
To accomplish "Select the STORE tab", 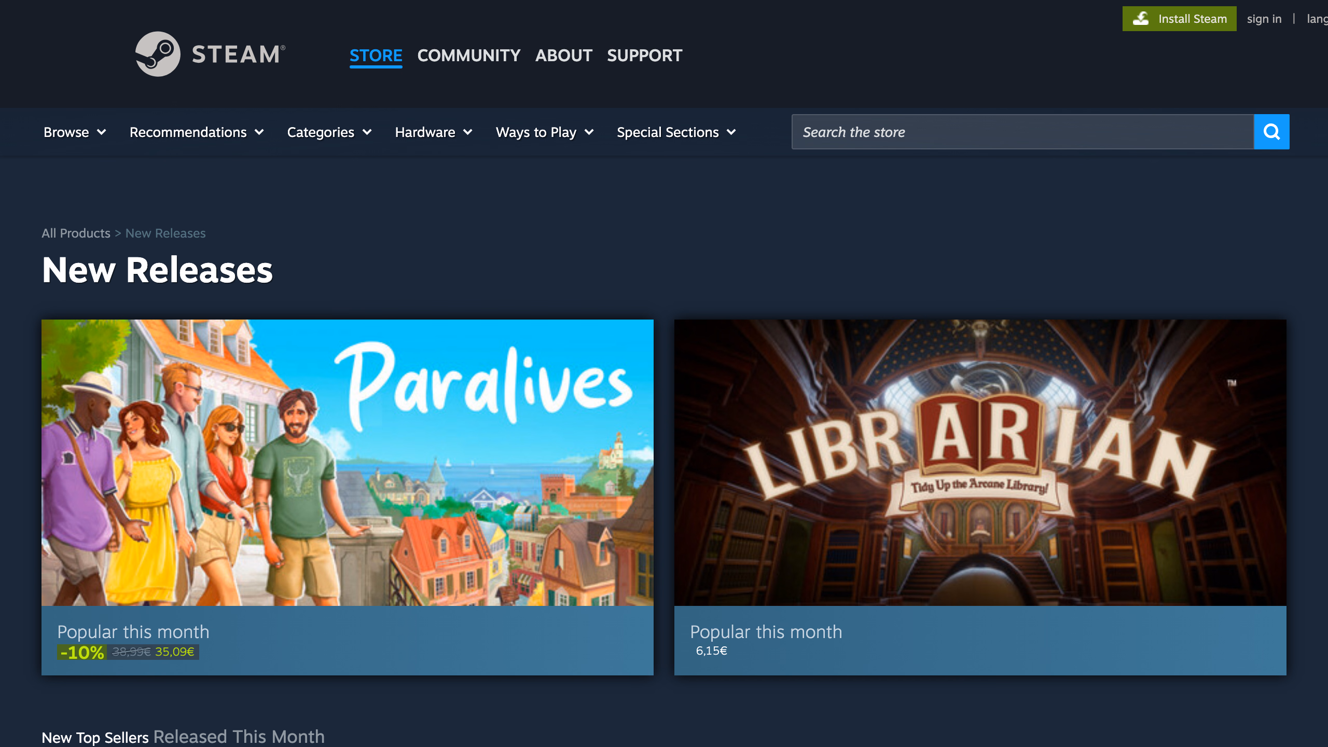I will click(376, 55).
